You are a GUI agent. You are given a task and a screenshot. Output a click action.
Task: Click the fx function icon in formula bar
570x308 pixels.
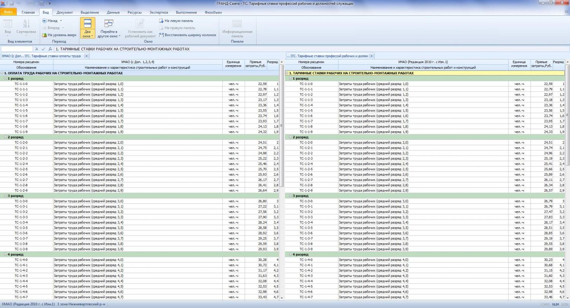tap(50, 49)
